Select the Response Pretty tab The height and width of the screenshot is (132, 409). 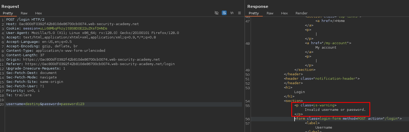tap(254, 13)
